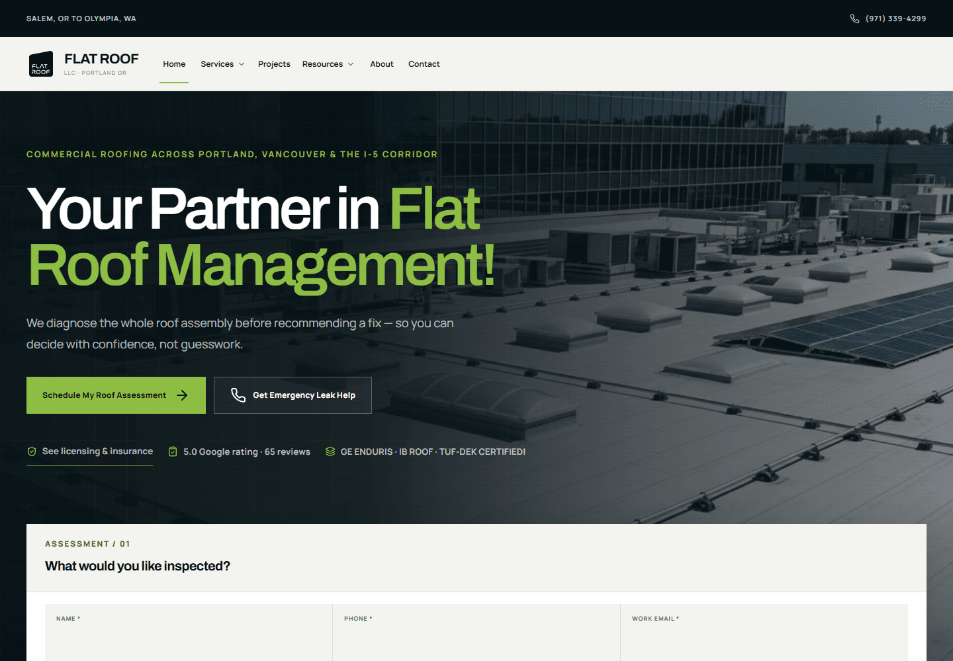This screenshot has width=953, height=661.
Task: Click the ASSESSMENT / 01 label
Action: 87,544
